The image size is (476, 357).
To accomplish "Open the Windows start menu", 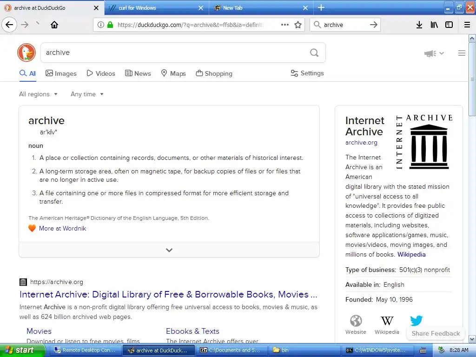I will (x=22, y=350).
